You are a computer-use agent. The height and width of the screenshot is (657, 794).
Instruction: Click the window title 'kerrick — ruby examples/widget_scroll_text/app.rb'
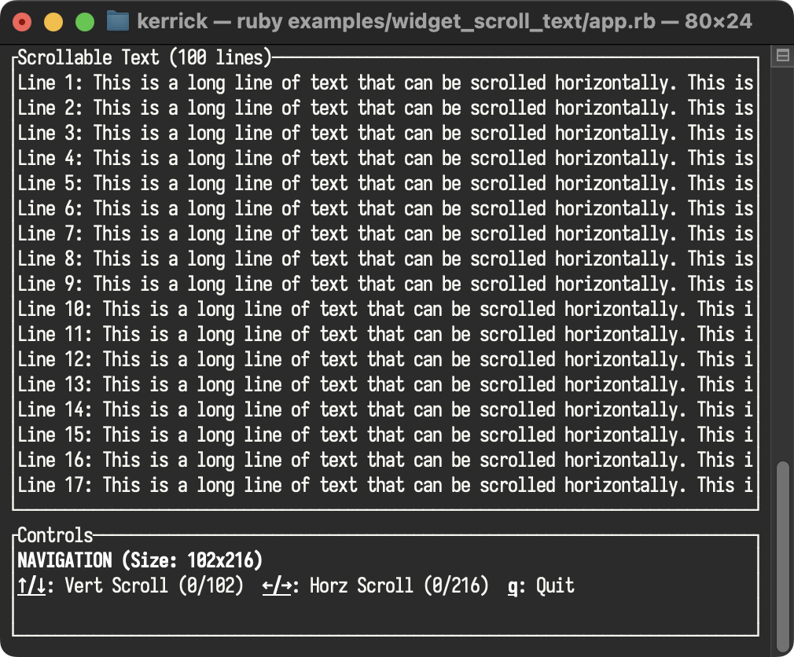point(396,22)
